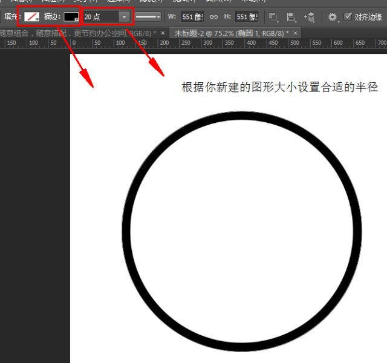Close the 未标题-2 document tab

pos(297,32)
